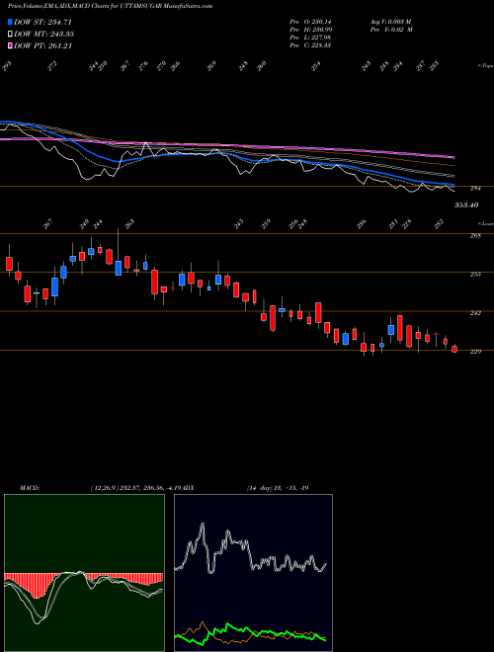The height and width of the screenshot is (652, 494).
Task: Click the white DOW MT legend swatch
Action: point(11,35)
